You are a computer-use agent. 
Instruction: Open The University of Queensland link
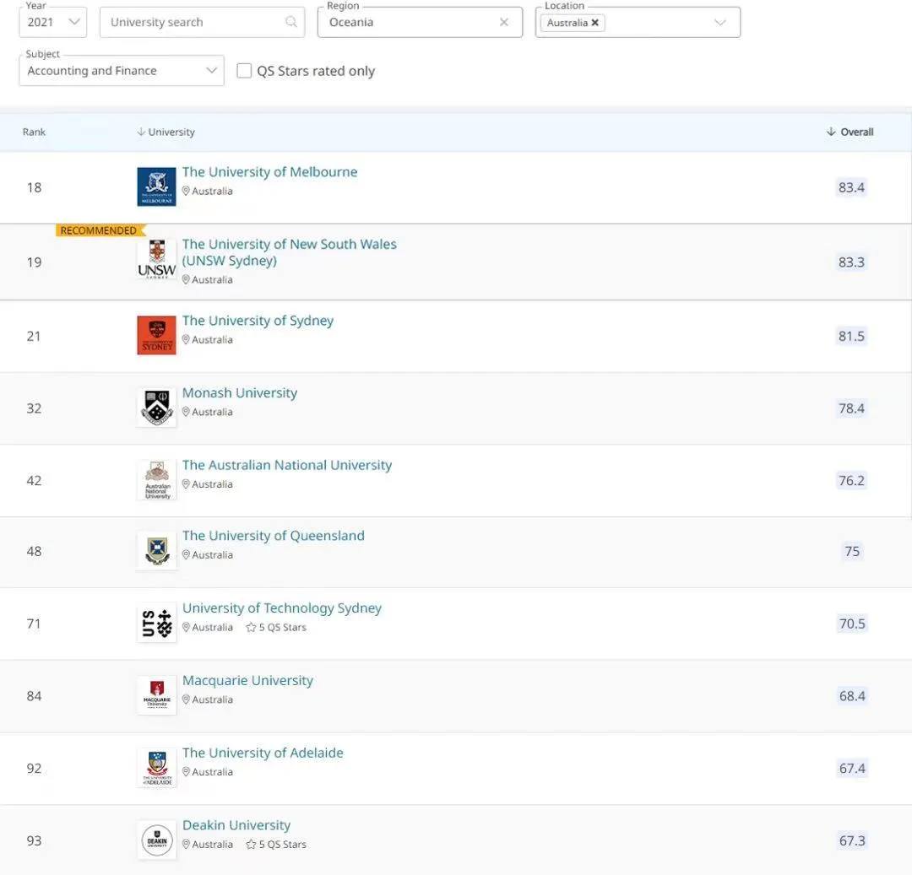pyautogui.click(x=274, y=536)
